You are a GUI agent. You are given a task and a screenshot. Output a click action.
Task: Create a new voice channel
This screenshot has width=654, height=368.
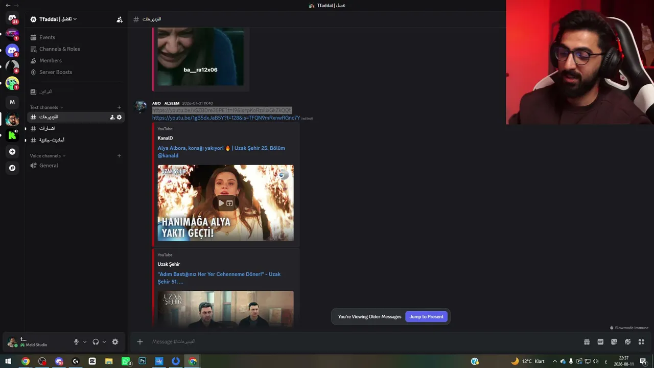point(119,156)
